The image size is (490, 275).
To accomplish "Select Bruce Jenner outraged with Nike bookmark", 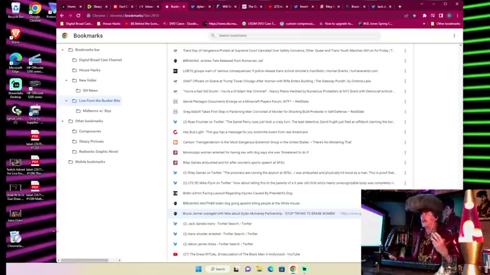I will tap(259, 214).
